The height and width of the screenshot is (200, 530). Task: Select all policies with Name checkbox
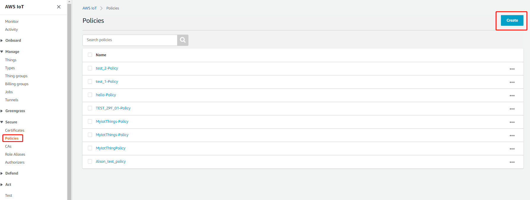[x=90, y=55]
